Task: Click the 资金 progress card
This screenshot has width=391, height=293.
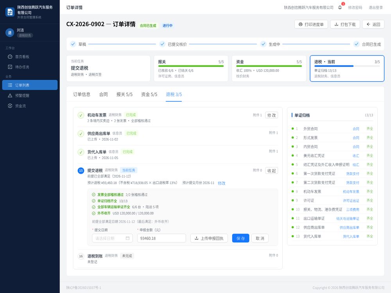Action: pyautogui.click(x=269, y=68)
